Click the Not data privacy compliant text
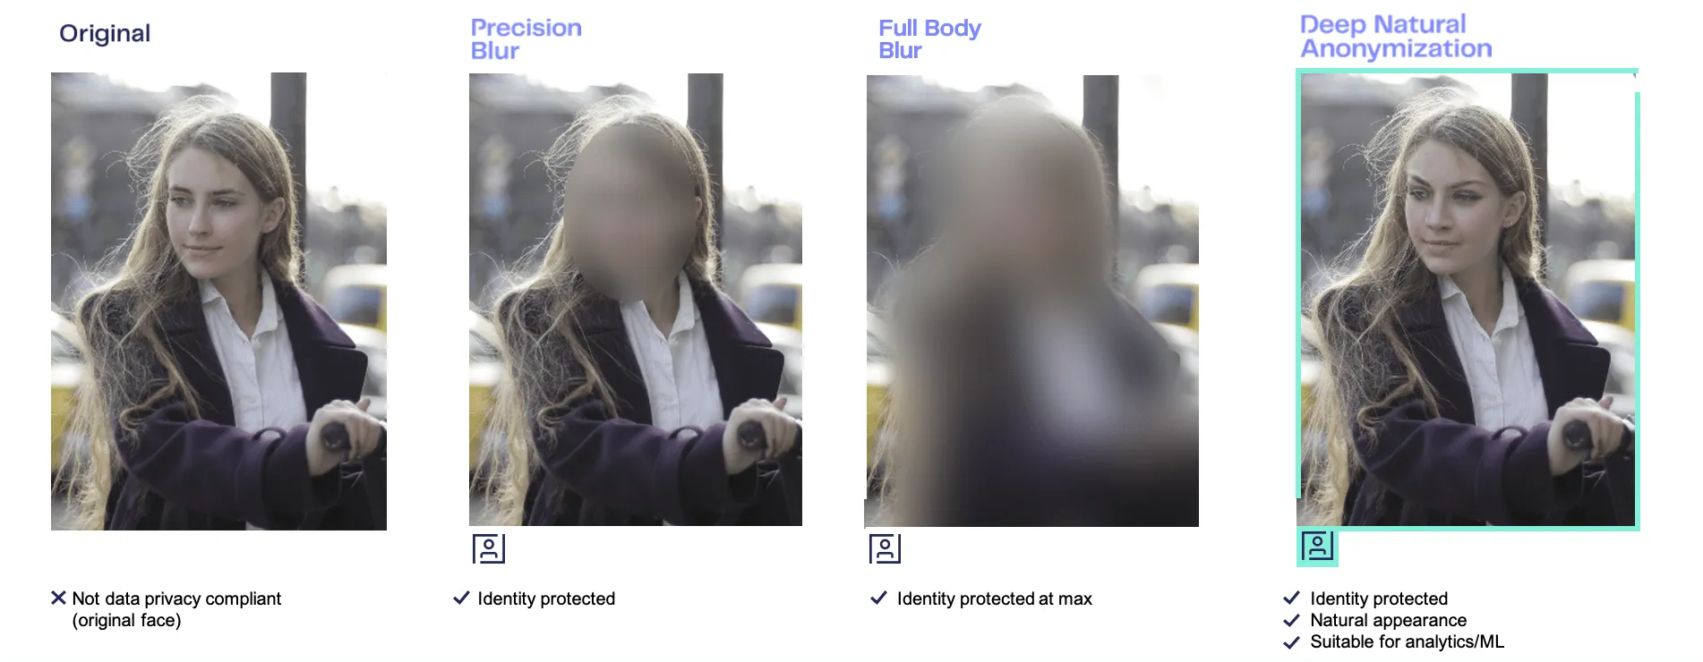 coord(176,609)
